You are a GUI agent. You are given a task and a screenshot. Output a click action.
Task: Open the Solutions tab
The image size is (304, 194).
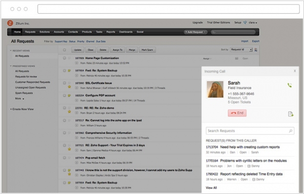pos(45,32)
